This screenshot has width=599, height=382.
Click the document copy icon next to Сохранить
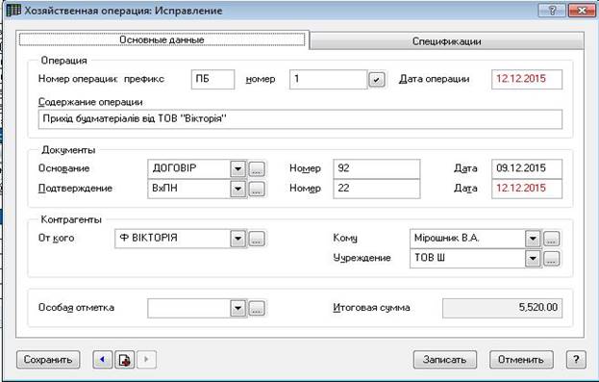pos(125,360)
